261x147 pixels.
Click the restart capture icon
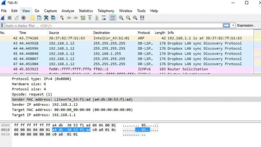(16, 18)
